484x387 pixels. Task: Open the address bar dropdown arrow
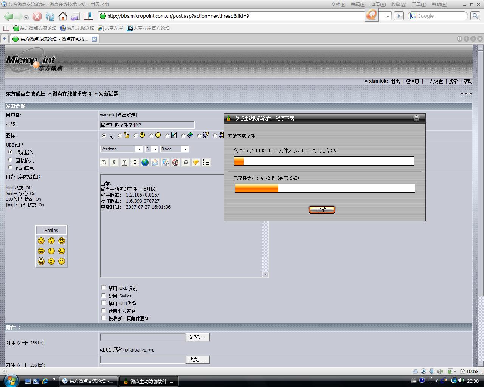pyautogui.click(x=387, y=16)
